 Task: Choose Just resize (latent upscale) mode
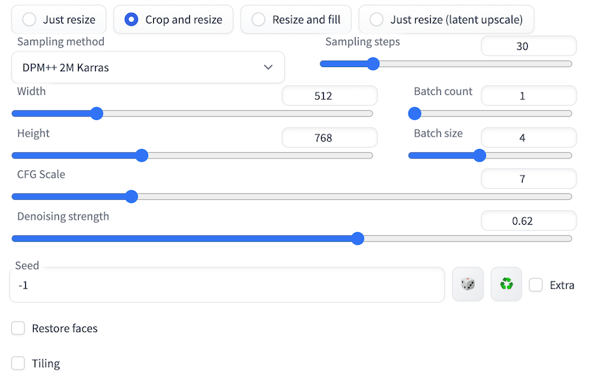tap(376, 20)
